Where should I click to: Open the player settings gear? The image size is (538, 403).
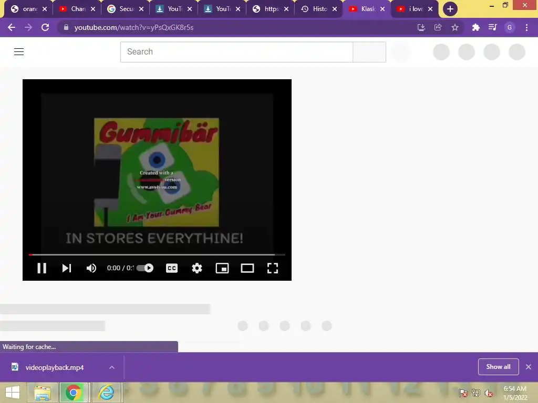tap(197, 268)
